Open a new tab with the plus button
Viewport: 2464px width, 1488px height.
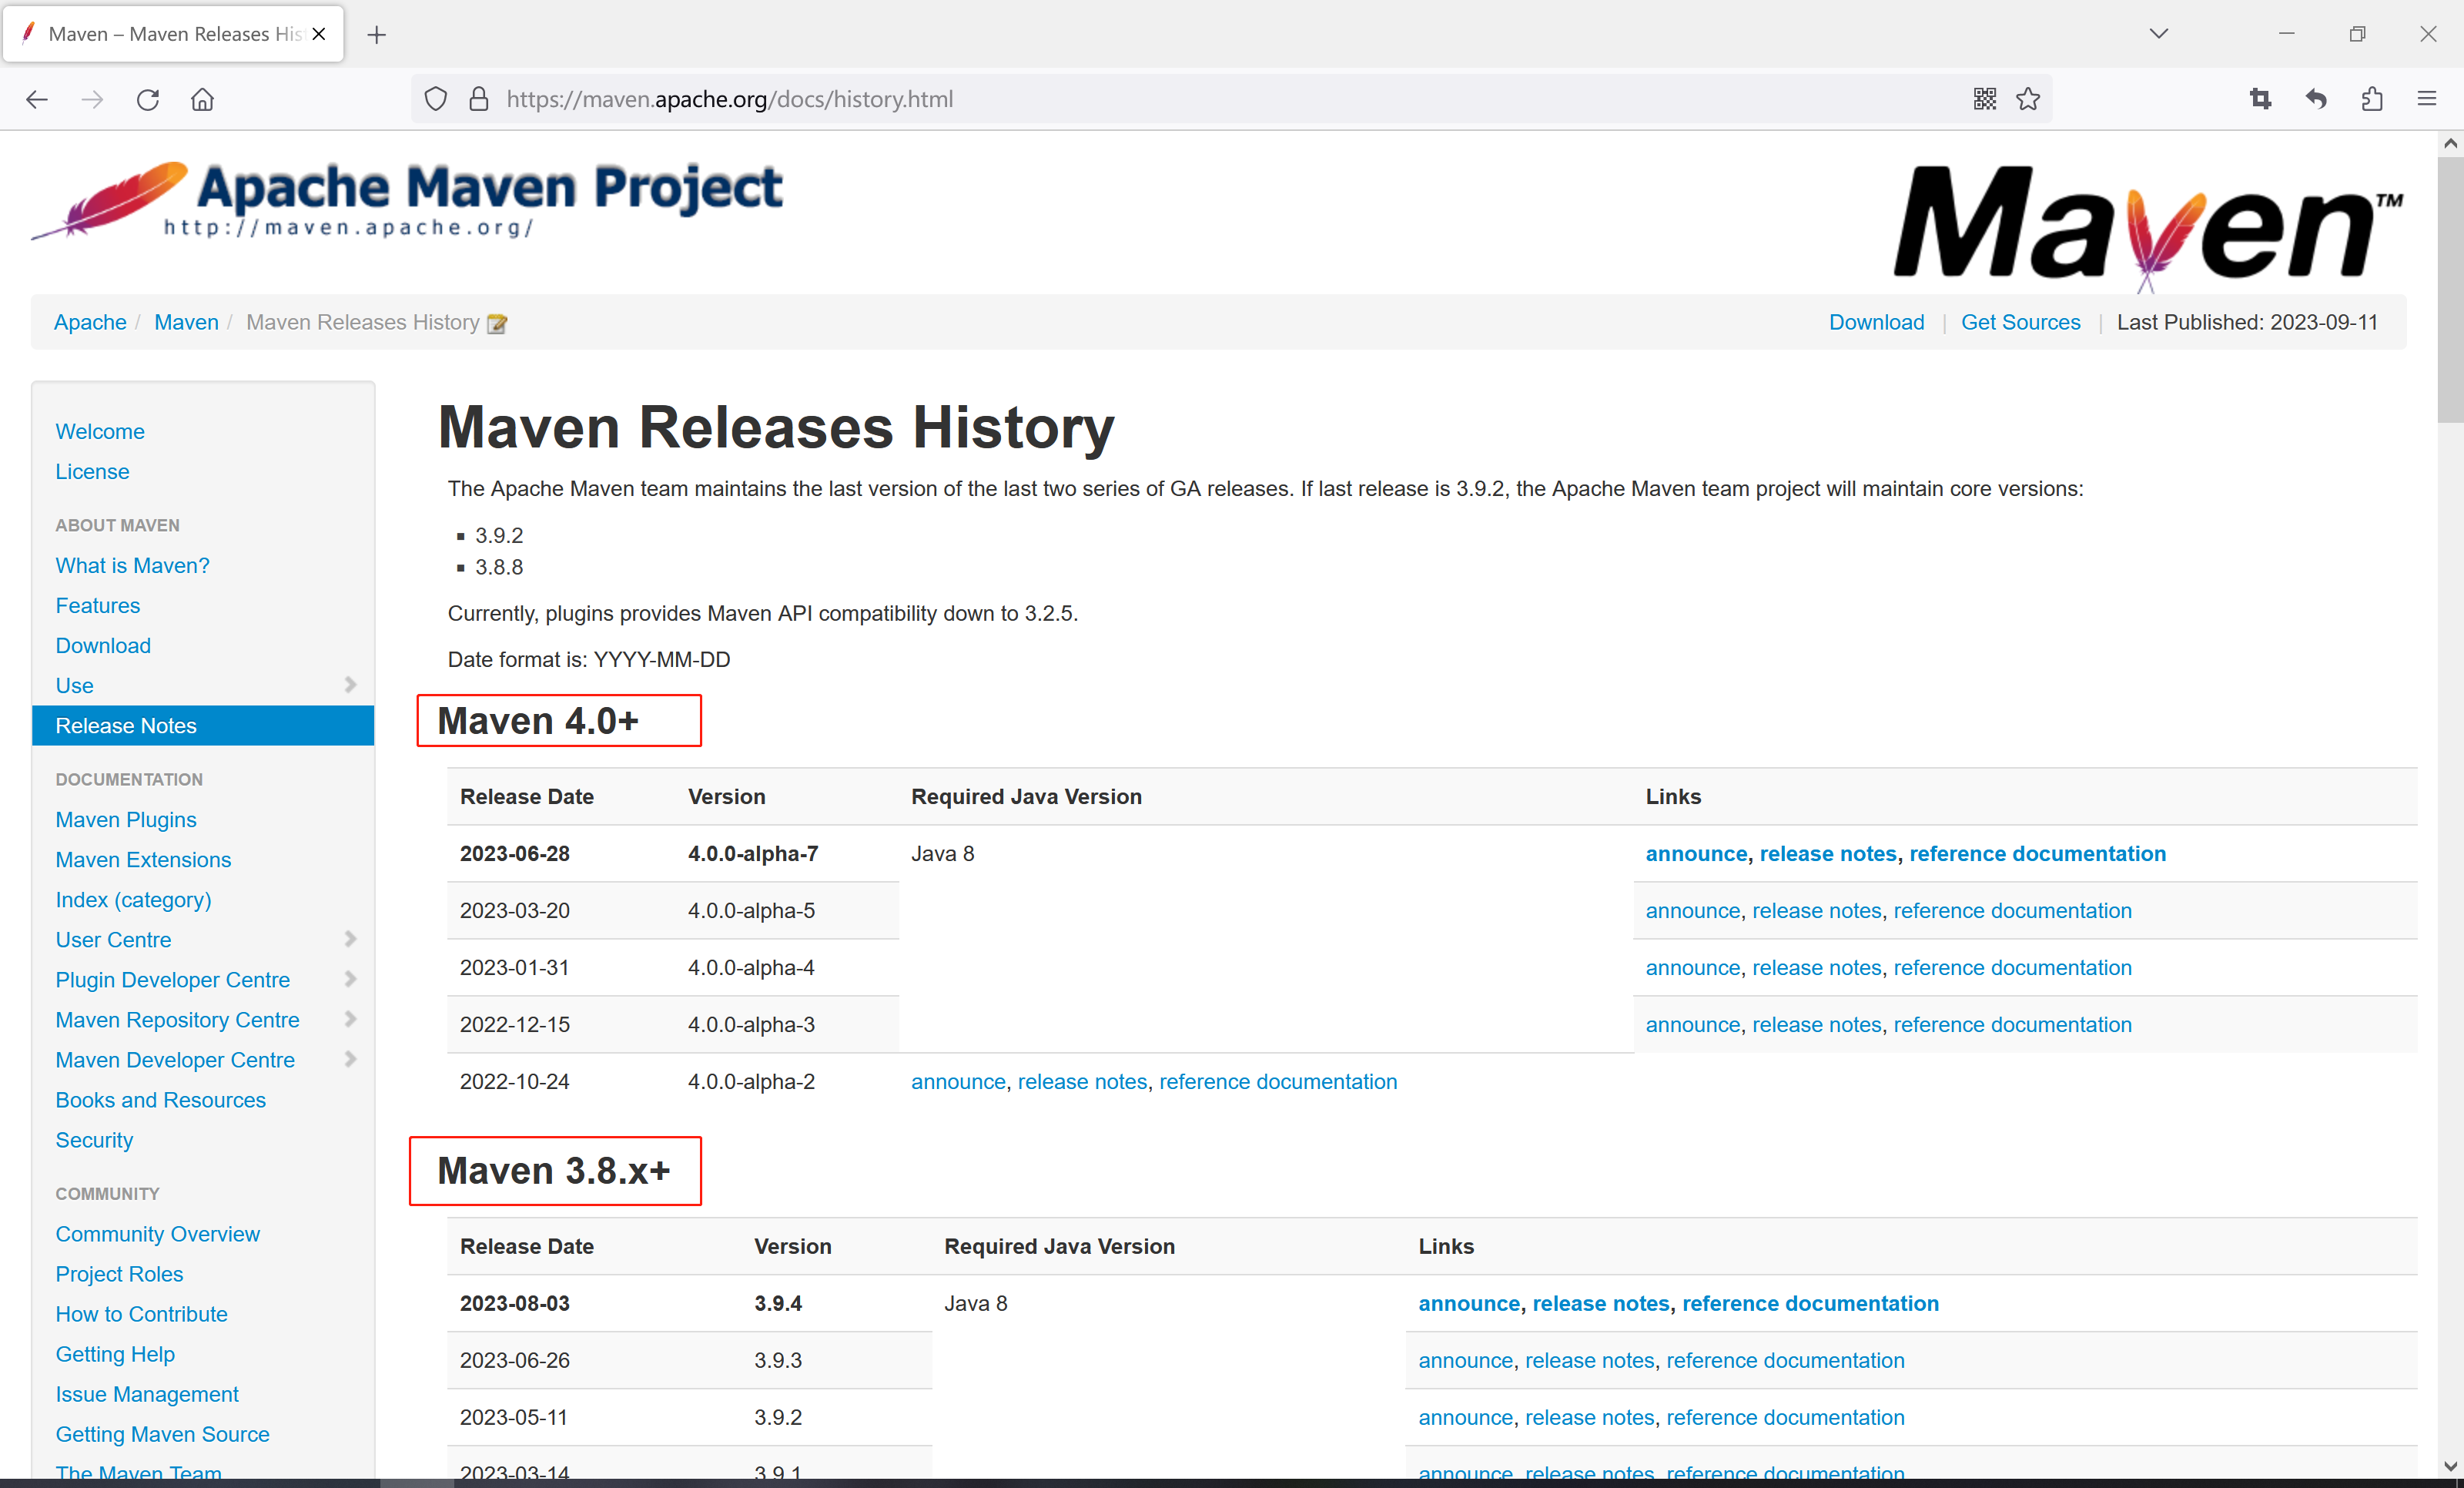[377, 35]
